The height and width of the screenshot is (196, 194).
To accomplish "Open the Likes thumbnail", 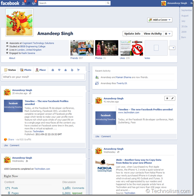I will click(132, 48).
